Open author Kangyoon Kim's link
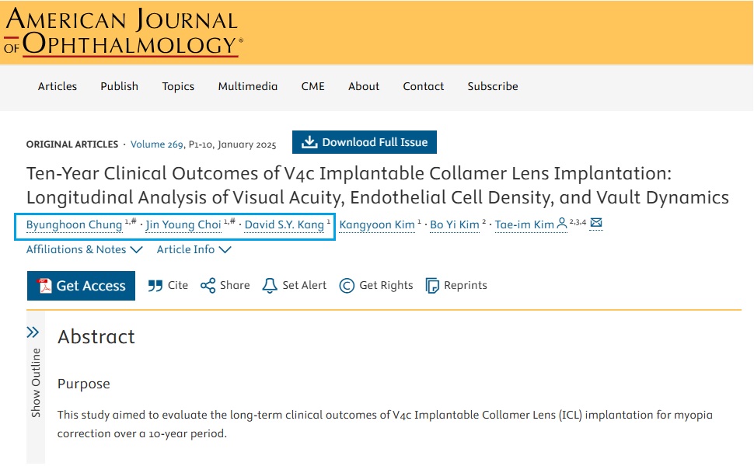Image resolution: width=754 pixels, height=466 pixels. click(377, 225)
